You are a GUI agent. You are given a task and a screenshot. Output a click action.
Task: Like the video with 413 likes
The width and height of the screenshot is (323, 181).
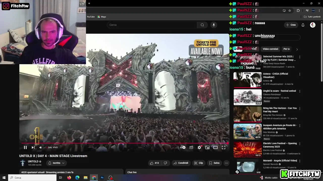[154, 163]
